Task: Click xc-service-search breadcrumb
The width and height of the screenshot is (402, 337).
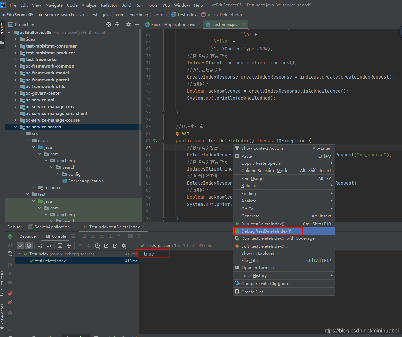Action: click(x=56, y=14)
